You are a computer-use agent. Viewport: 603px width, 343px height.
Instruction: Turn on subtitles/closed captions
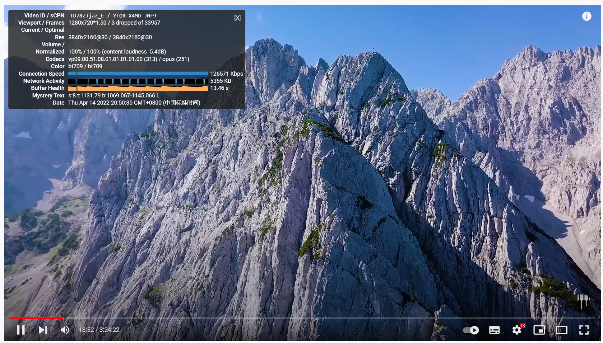(x=494, y=330)
